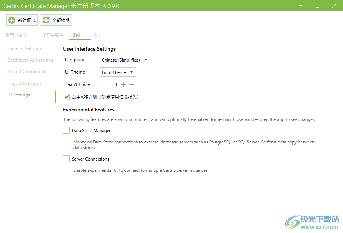Toggle the APP telemetry checkbox
Viewport: 343px width, 233px height.
click(66, 97)
